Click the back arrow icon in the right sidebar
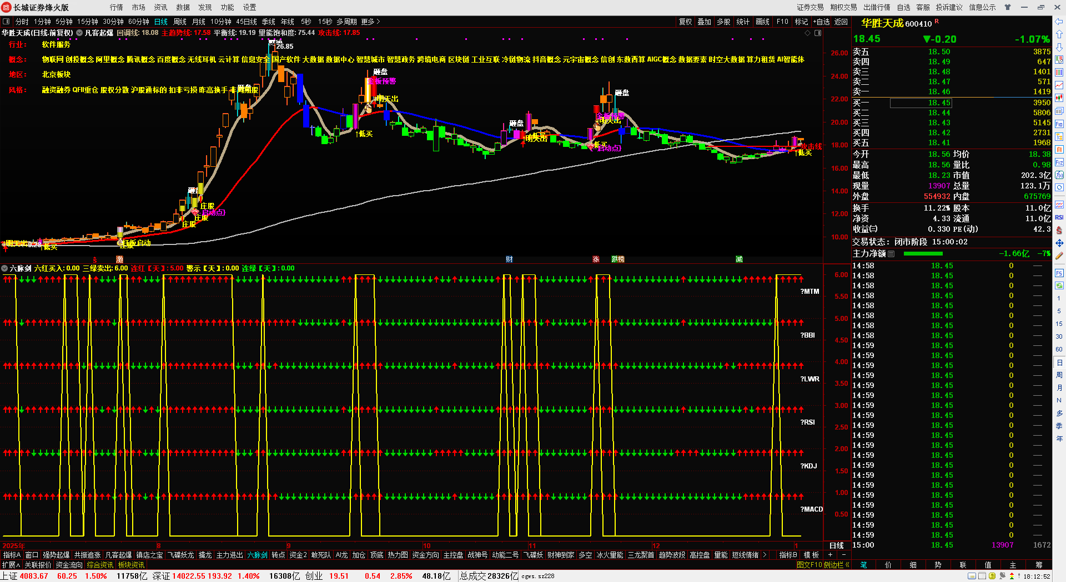This screenshot has height=582, width=1066. (x=1059, y=22)
